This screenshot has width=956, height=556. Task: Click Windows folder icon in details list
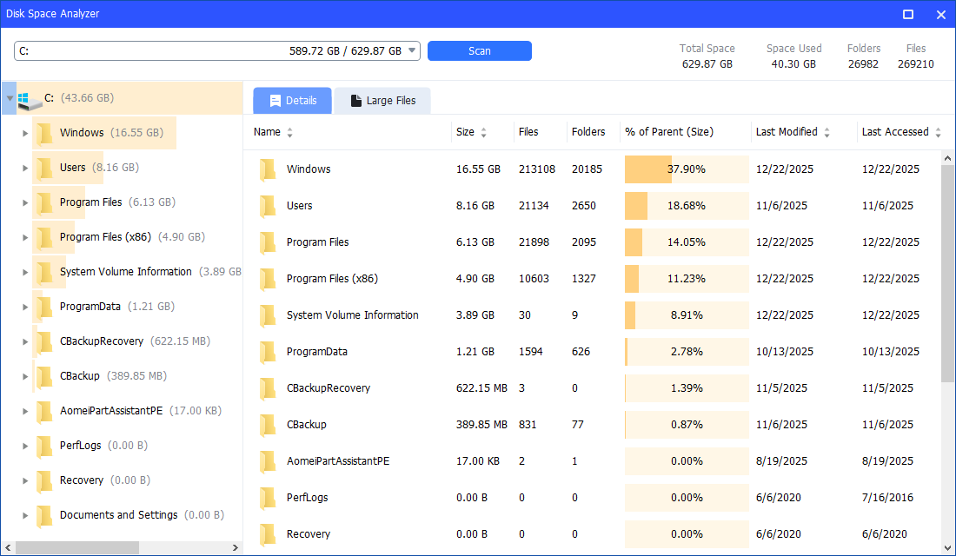[268, 170]
